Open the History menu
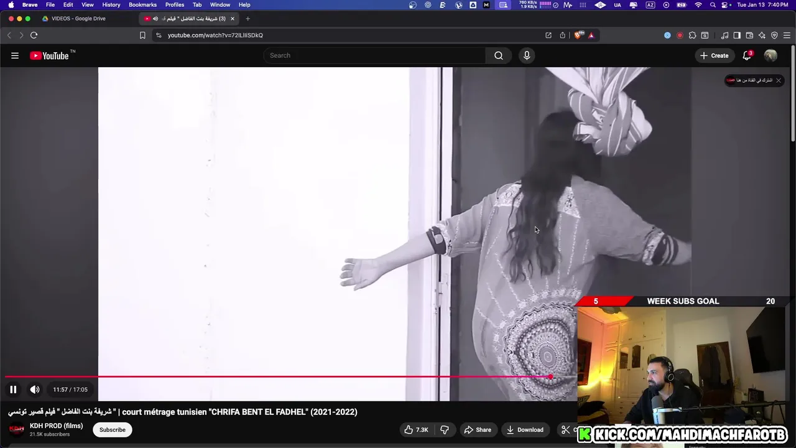The height and width of the screenshot is (448, 796). coord(111,5)
